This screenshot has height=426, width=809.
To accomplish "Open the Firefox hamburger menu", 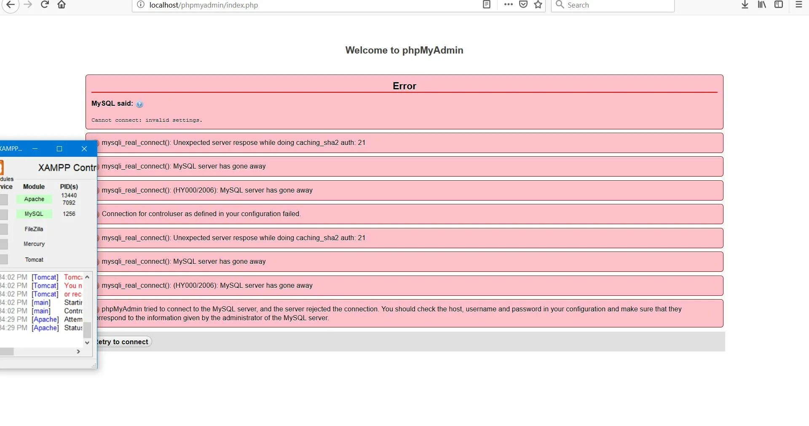I will tap(798, 5).
